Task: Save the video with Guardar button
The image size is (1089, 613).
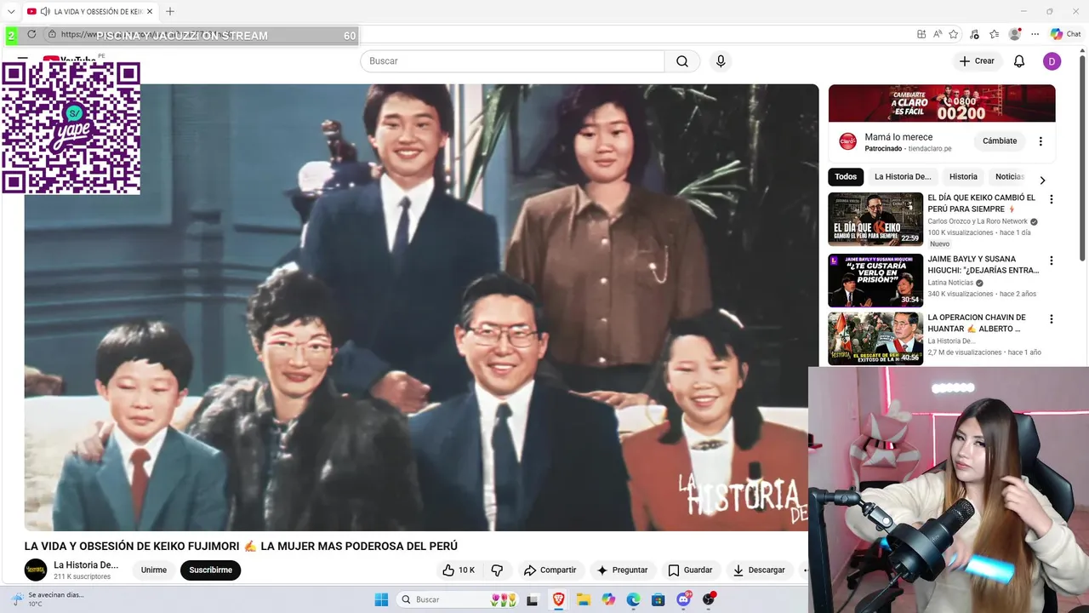Action: click(x=690, y=570)
